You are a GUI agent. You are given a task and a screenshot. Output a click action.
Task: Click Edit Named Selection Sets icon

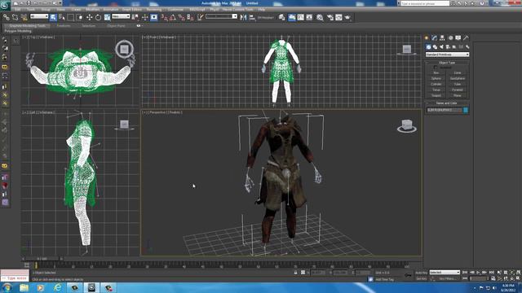(x=200, y=17)
